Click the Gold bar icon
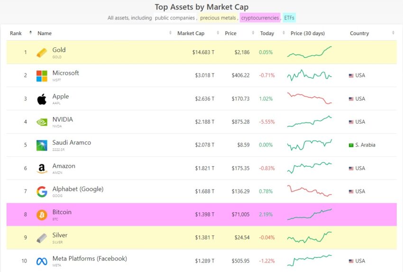The height and width of the screenshot is (272, 403). tap(42, 53)
